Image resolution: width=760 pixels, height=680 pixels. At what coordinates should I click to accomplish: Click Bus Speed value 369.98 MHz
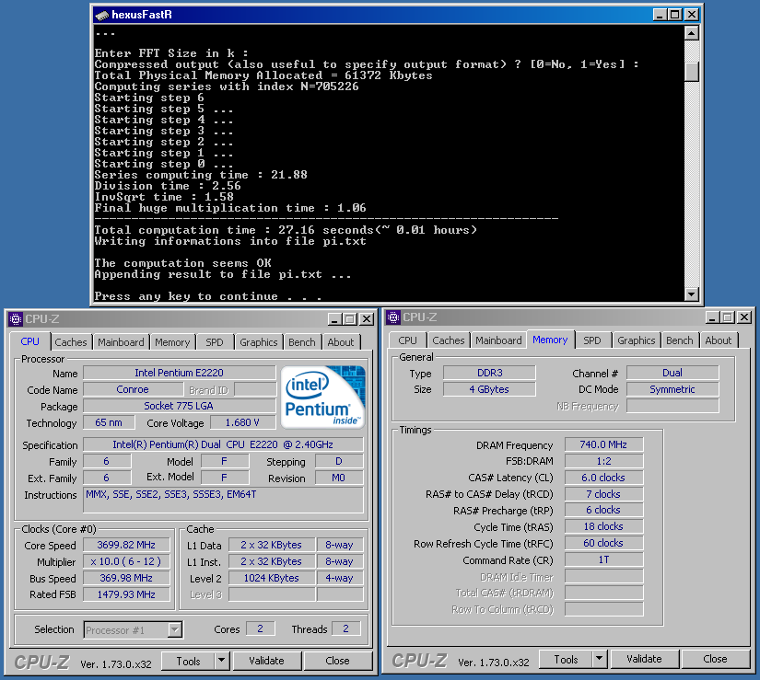[126, 578]
